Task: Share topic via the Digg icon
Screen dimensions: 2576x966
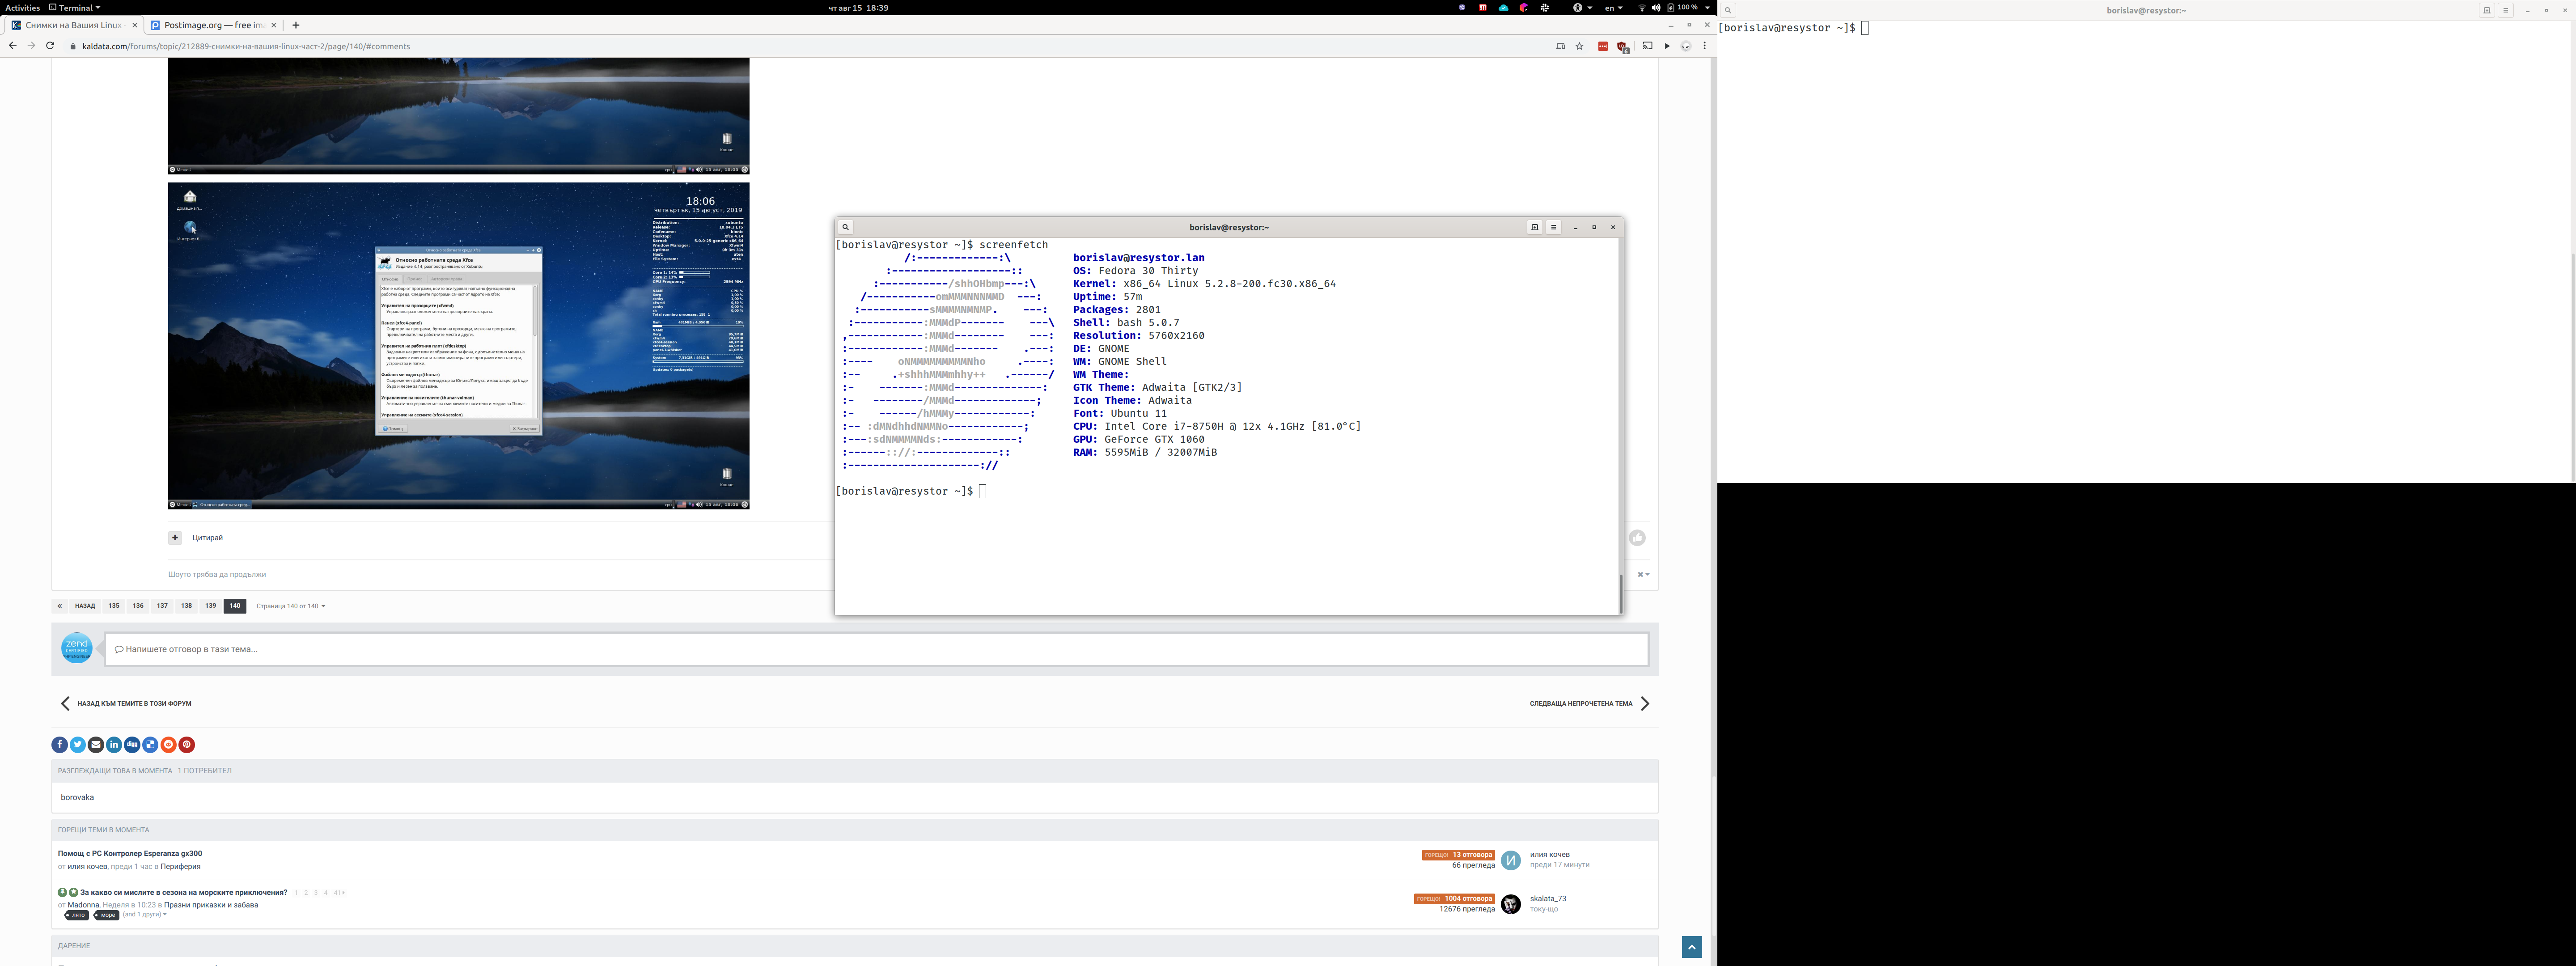Action: tap(132, 744)
